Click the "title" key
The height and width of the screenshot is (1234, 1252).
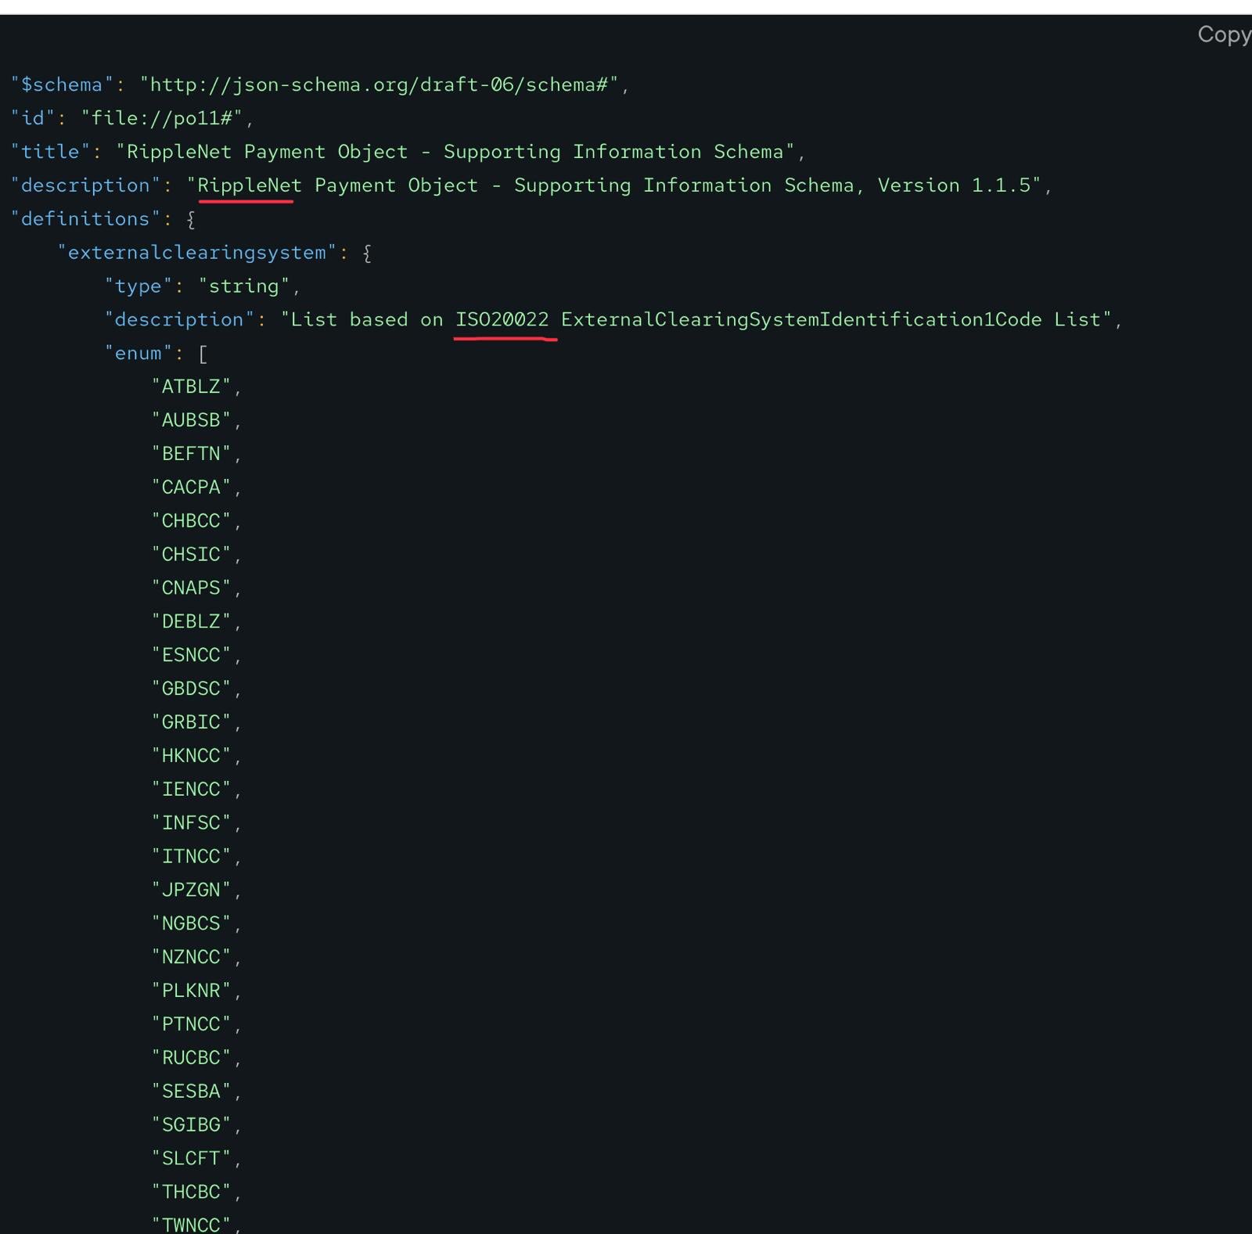pos(50,152)
